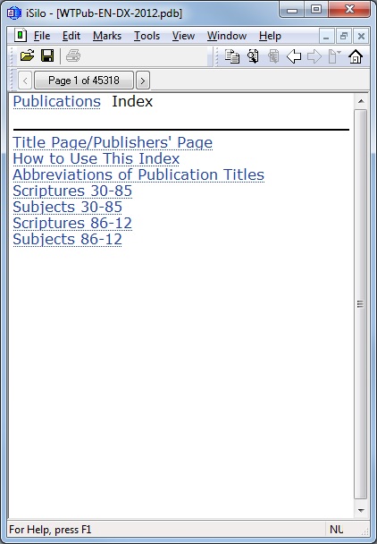
Task: Click the iSilo document icon beside File
Action: pyautogui.click(x=21, y=36)
